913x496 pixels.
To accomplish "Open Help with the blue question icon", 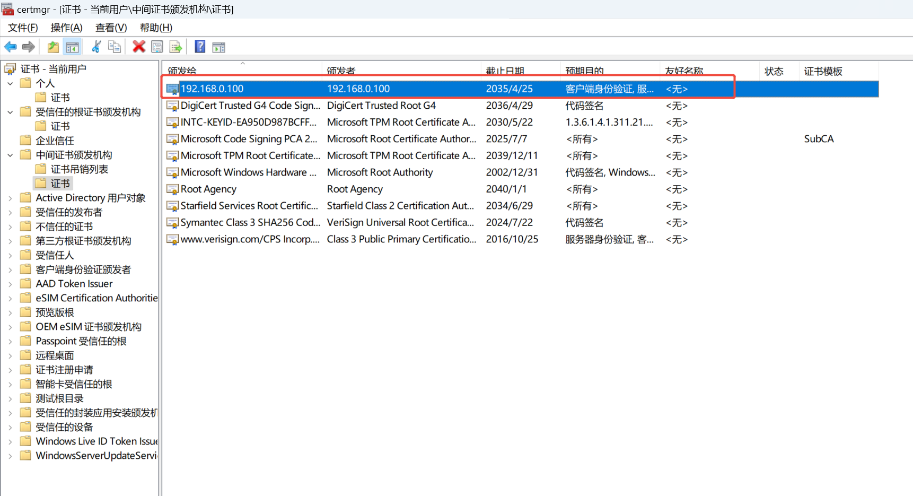I will pyautogui.click(x=200, y=47).
